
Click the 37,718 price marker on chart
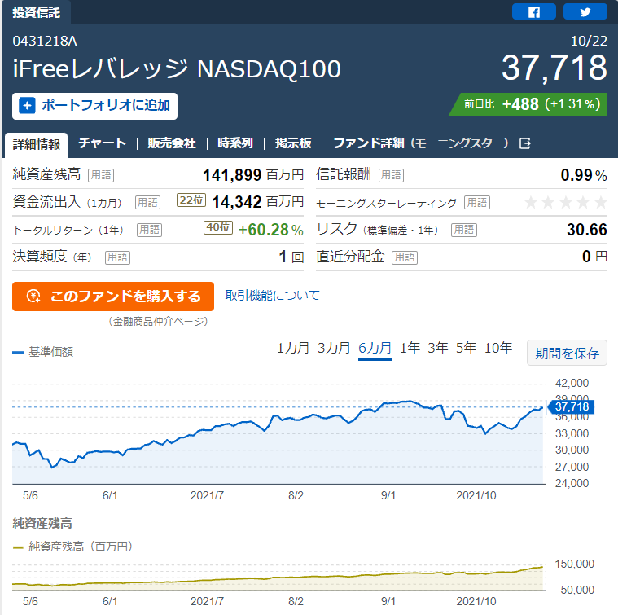pyautogui.click(x=571, y=406)
